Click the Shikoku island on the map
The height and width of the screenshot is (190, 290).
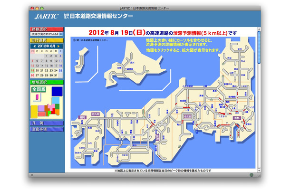click(x=129, y=154)
